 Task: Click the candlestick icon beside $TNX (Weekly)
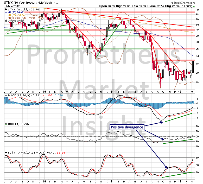pos(6,9)
